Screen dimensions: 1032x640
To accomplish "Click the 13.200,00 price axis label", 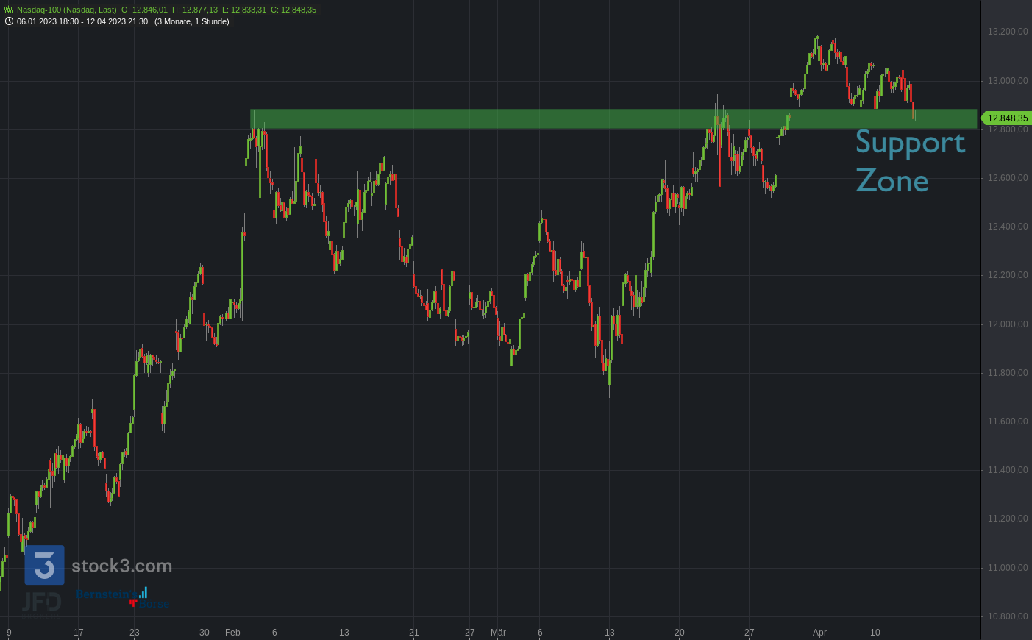I will (x=1007, y=32).
